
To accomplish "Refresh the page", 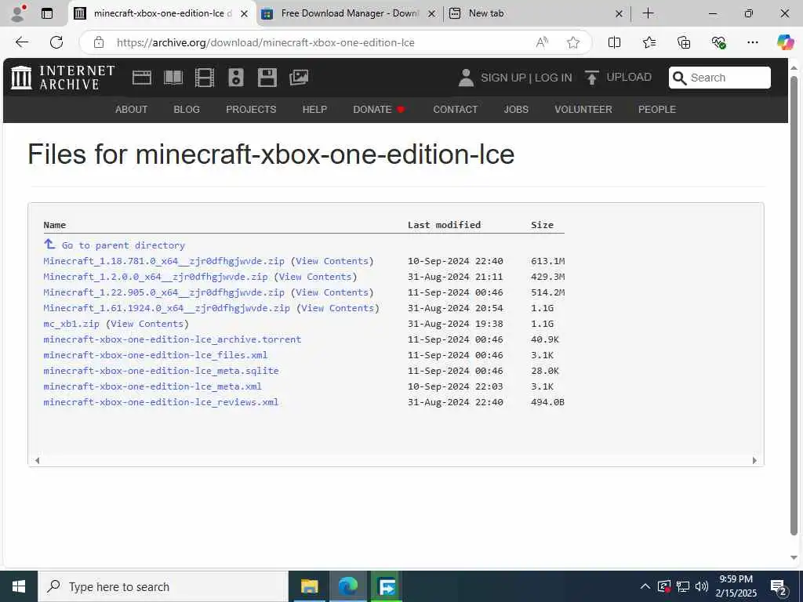I will point(56,42).
